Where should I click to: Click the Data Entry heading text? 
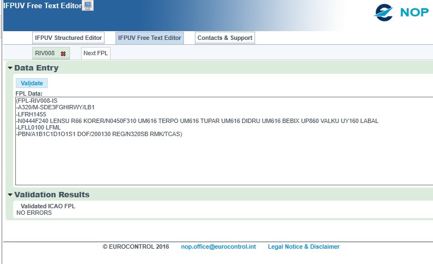coord(37,68)
